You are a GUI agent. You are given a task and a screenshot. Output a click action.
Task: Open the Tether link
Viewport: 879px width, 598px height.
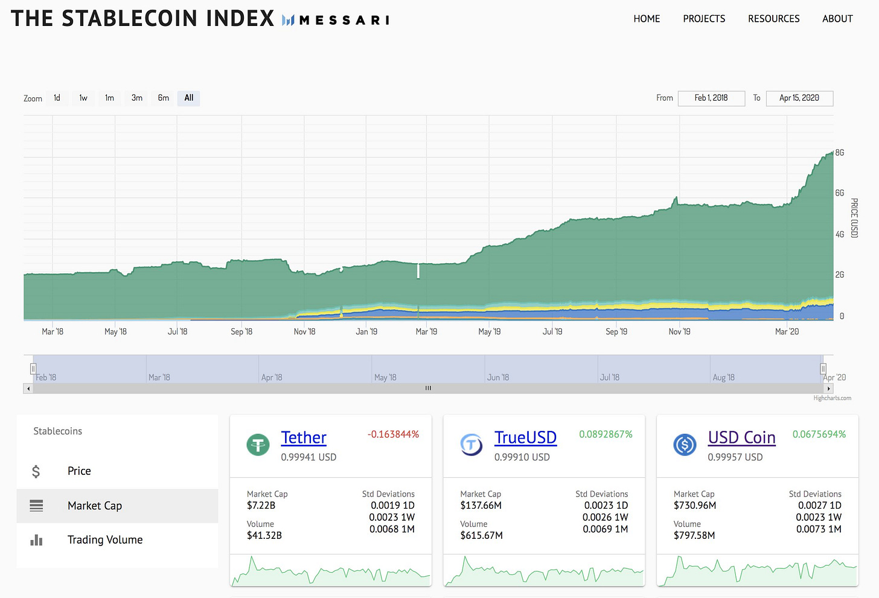(304, 437)
